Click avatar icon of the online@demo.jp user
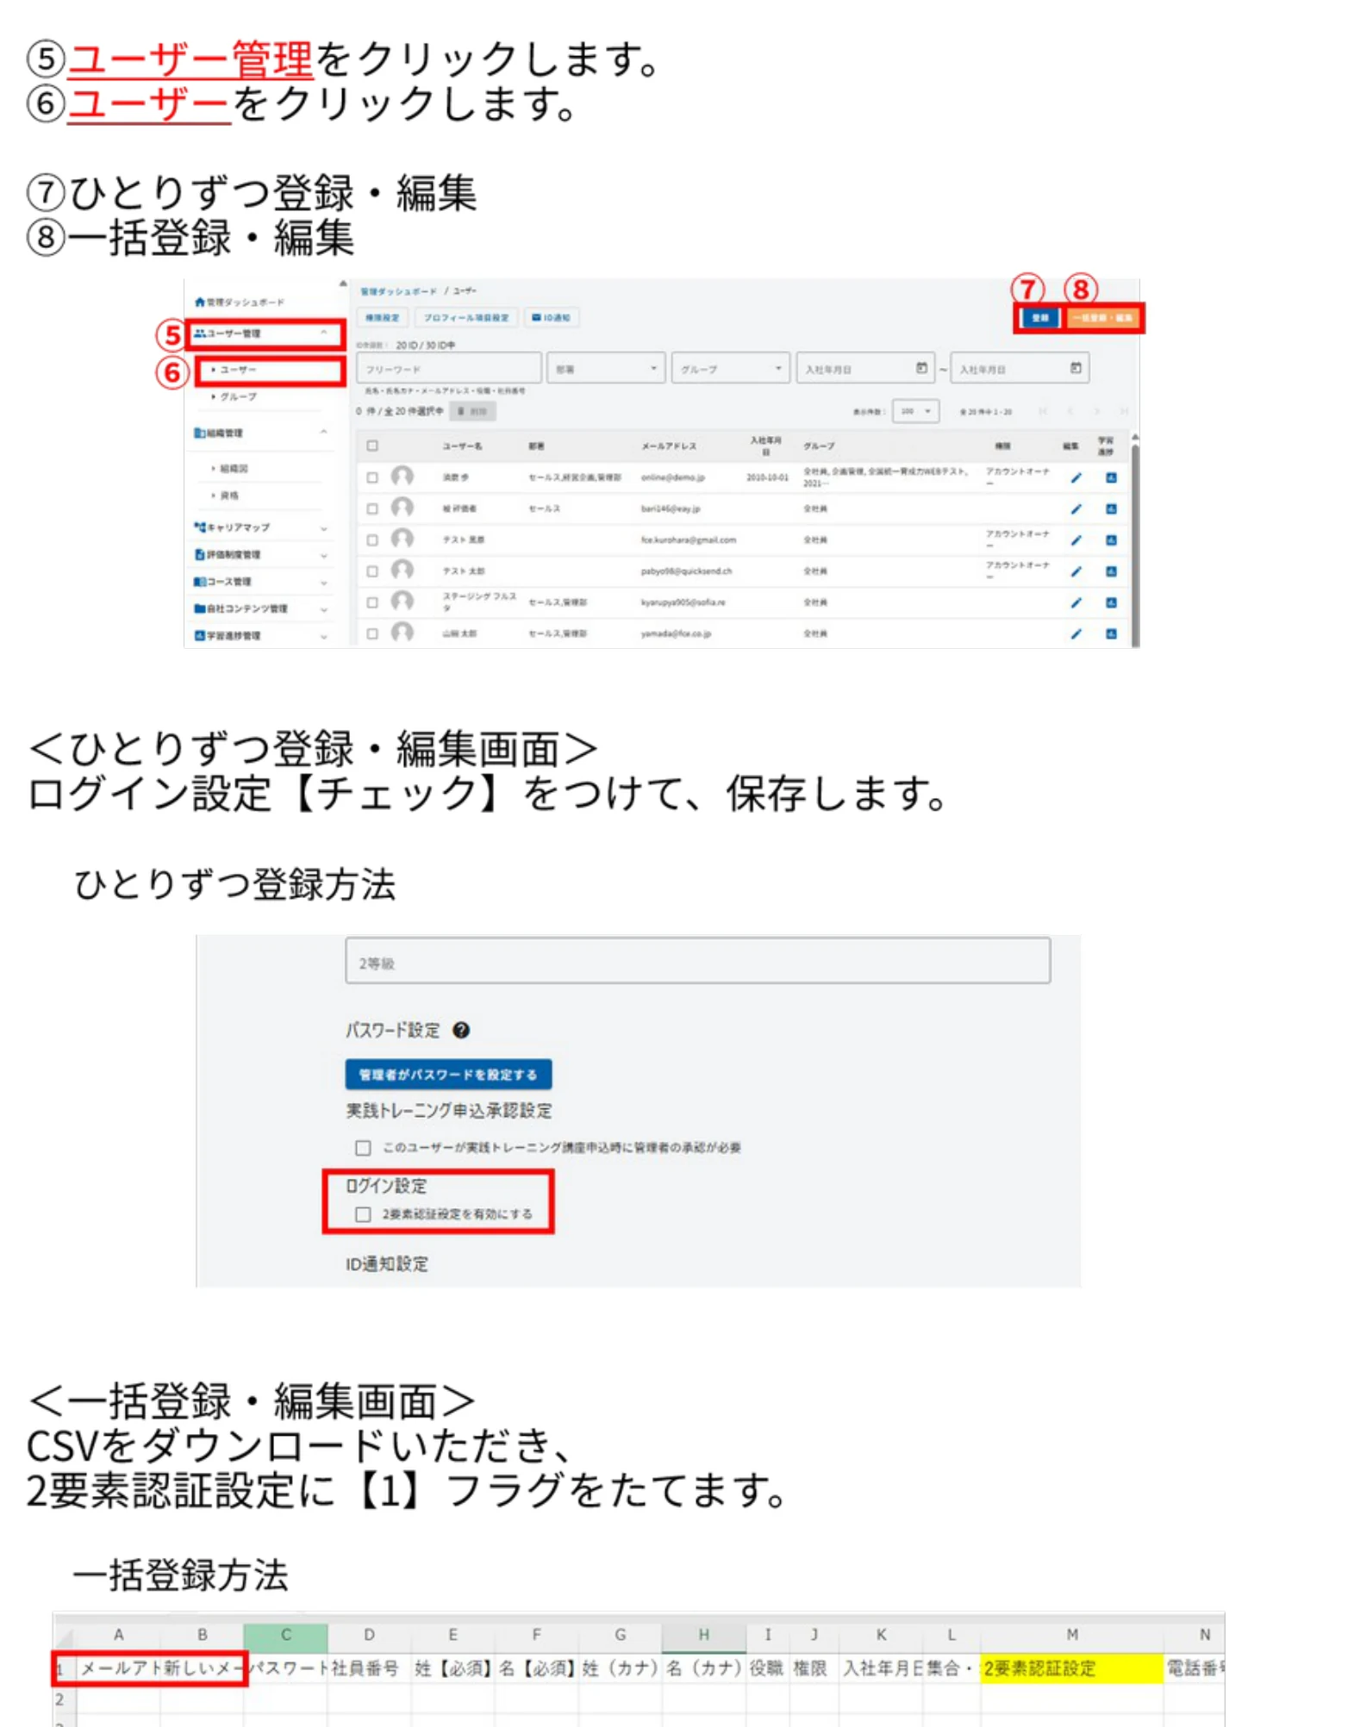 (x=402, y=476)
